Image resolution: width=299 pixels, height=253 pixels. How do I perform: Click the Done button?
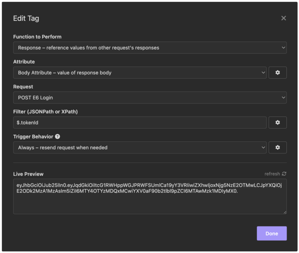click(272, 233)
